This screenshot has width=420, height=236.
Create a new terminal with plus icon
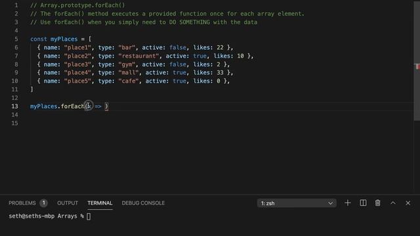click(348, 203)
